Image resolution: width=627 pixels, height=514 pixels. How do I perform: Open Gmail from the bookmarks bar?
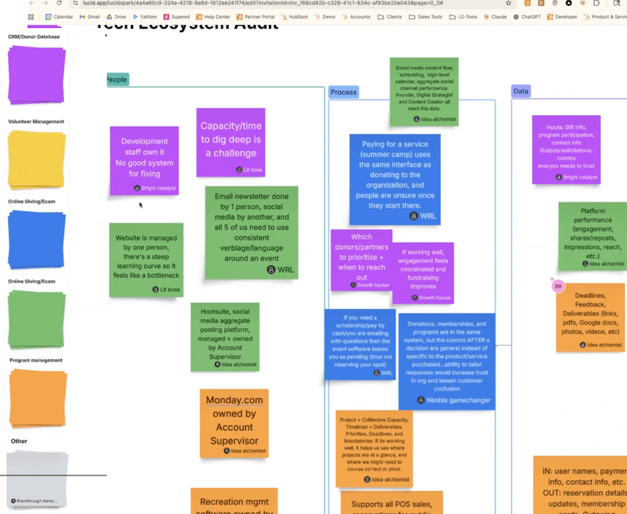(88, 17)
